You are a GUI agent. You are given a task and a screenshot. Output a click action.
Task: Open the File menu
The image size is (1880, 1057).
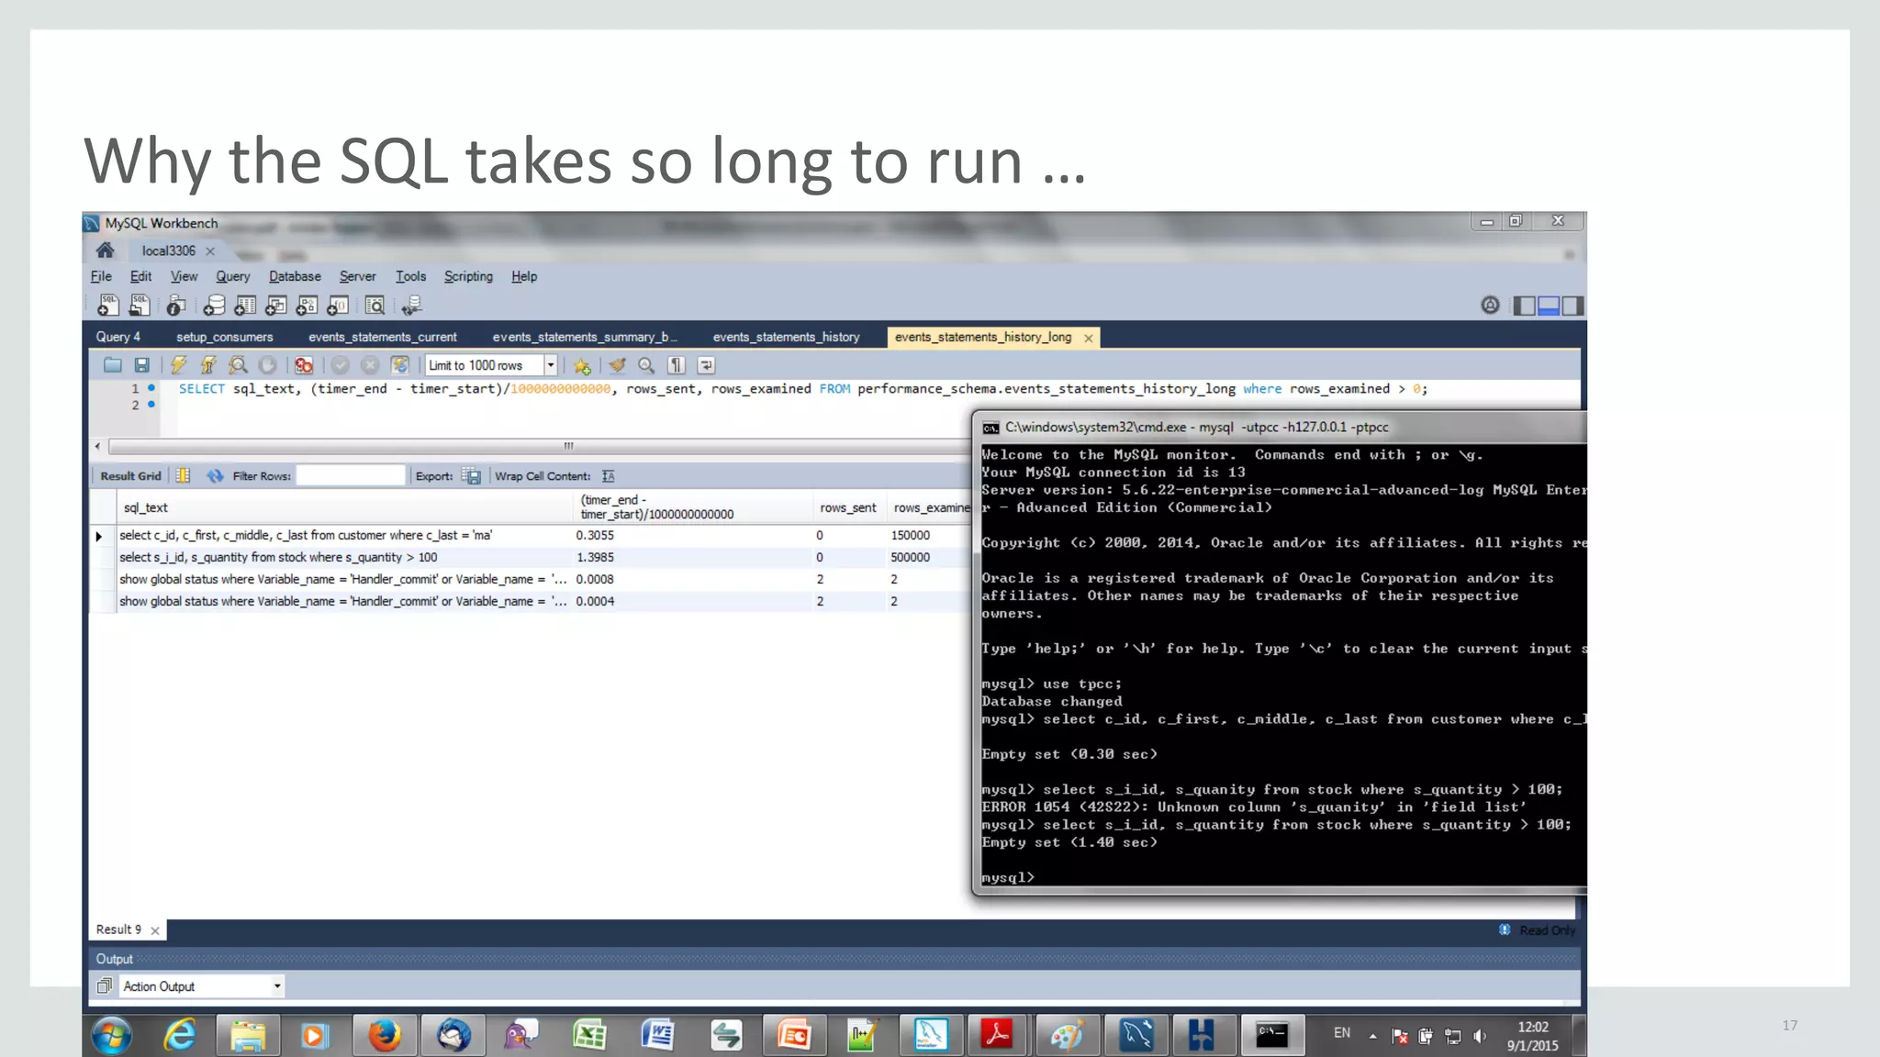point(101,276)
